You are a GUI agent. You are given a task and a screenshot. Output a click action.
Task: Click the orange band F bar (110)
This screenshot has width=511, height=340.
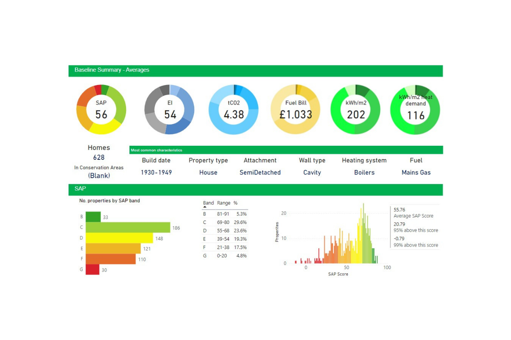tap(111, 259)
